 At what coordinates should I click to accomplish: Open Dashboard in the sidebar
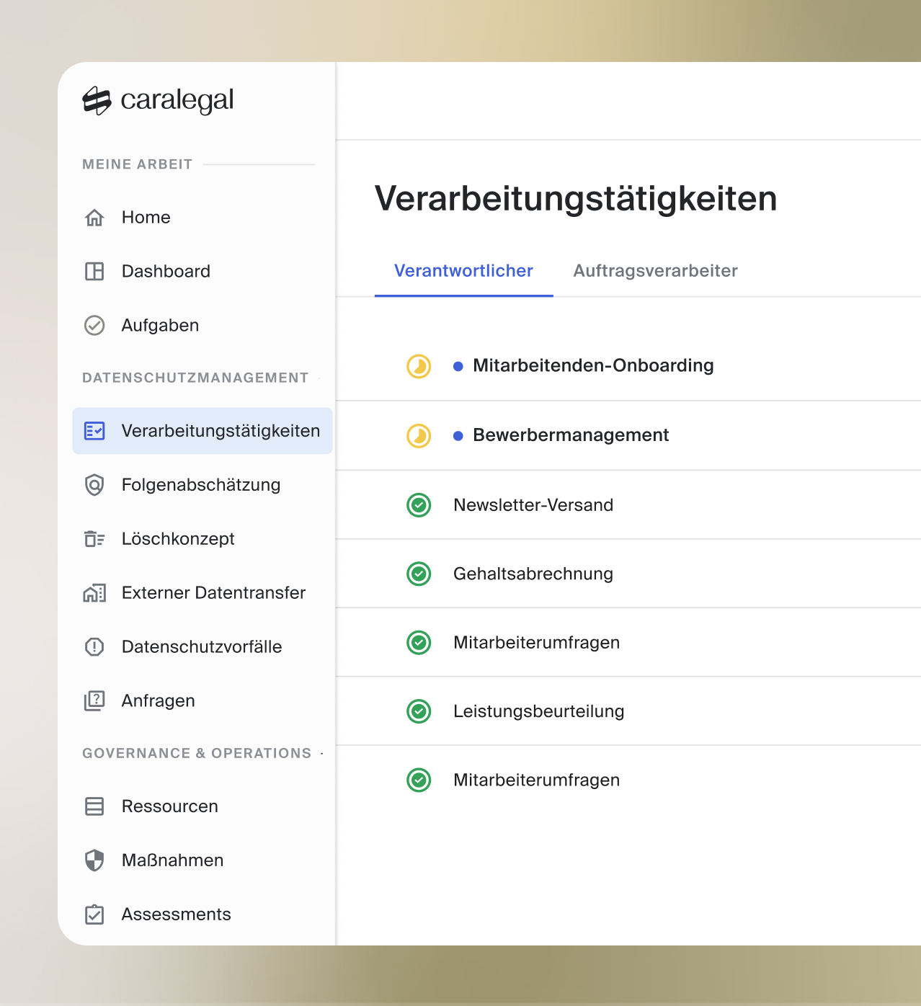point(203,271)
